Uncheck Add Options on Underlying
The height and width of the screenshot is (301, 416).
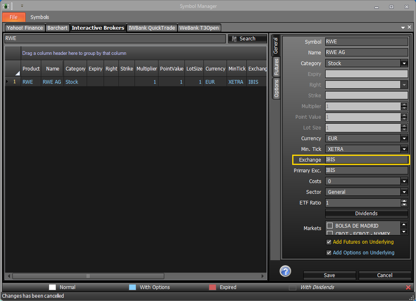click(x=329, y=253)
